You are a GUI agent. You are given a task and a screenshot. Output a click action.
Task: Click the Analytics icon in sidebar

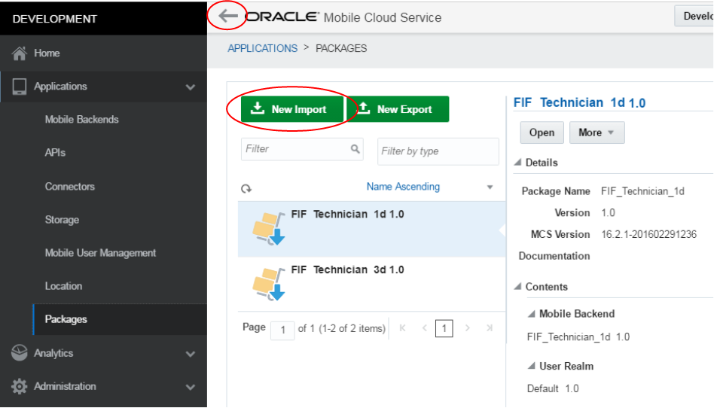pos(19,353)
